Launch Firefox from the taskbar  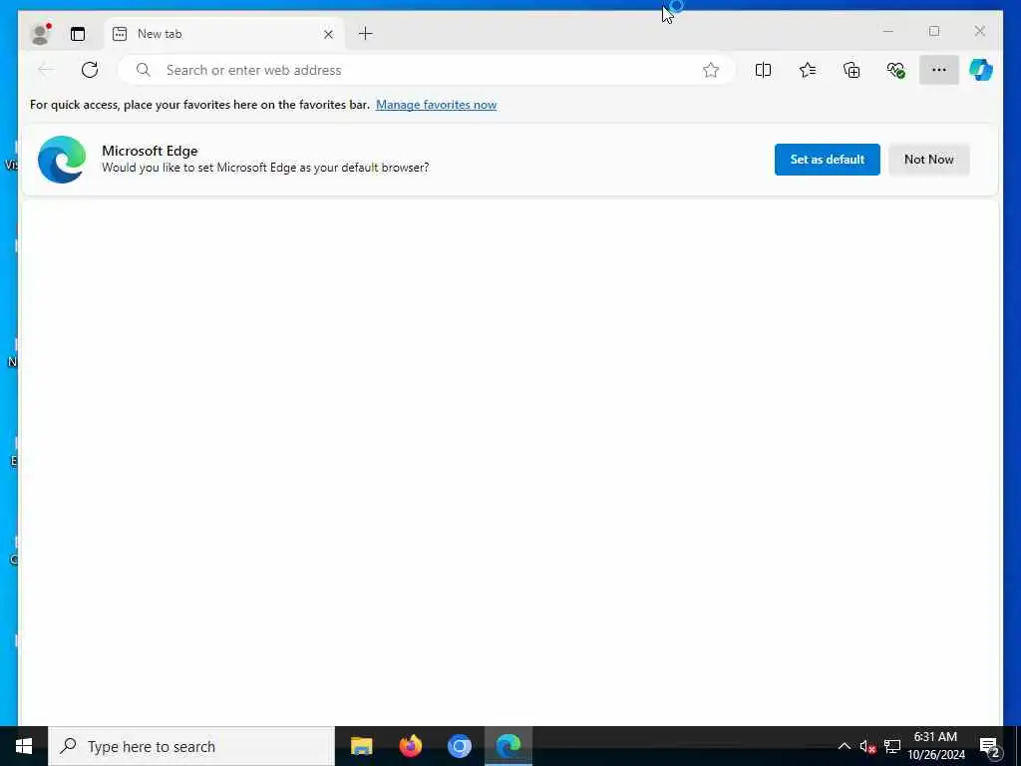point(410,746)
